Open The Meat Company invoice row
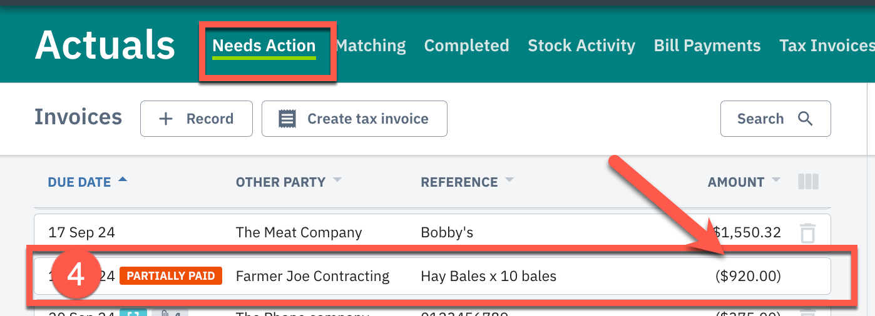This screenshot has height=316, width=875. click(299, 233)
